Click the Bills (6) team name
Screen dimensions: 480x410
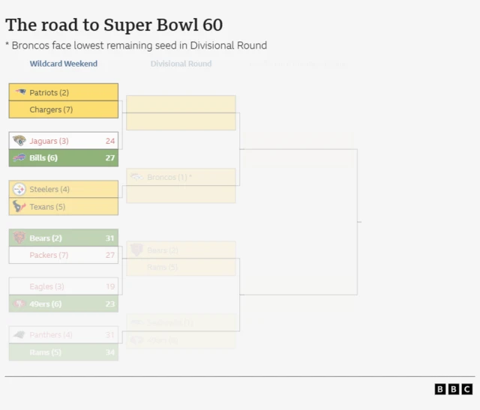(43, 158)
